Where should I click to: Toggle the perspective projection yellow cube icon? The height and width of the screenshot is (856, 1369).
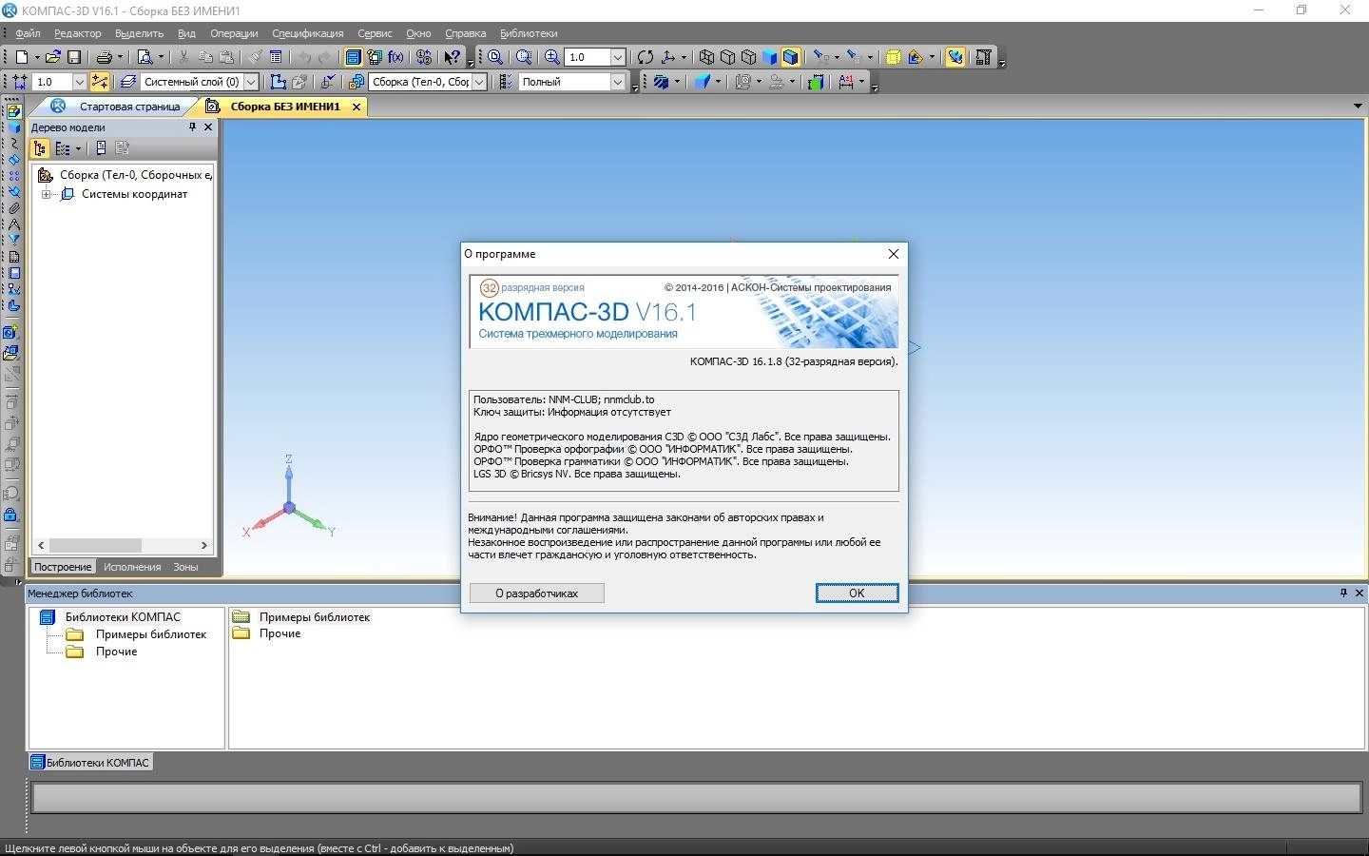click(893, 57)
